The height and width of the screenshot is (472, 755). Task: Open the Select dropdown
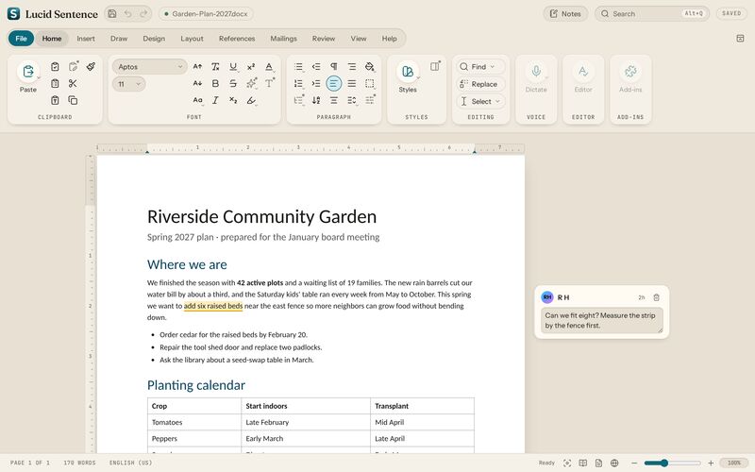pos(480,101)
